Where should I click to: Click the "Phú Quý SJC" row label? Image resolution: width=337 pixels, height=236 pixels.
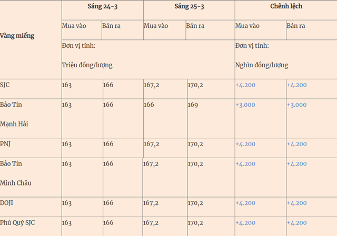(x=17, y=222)
